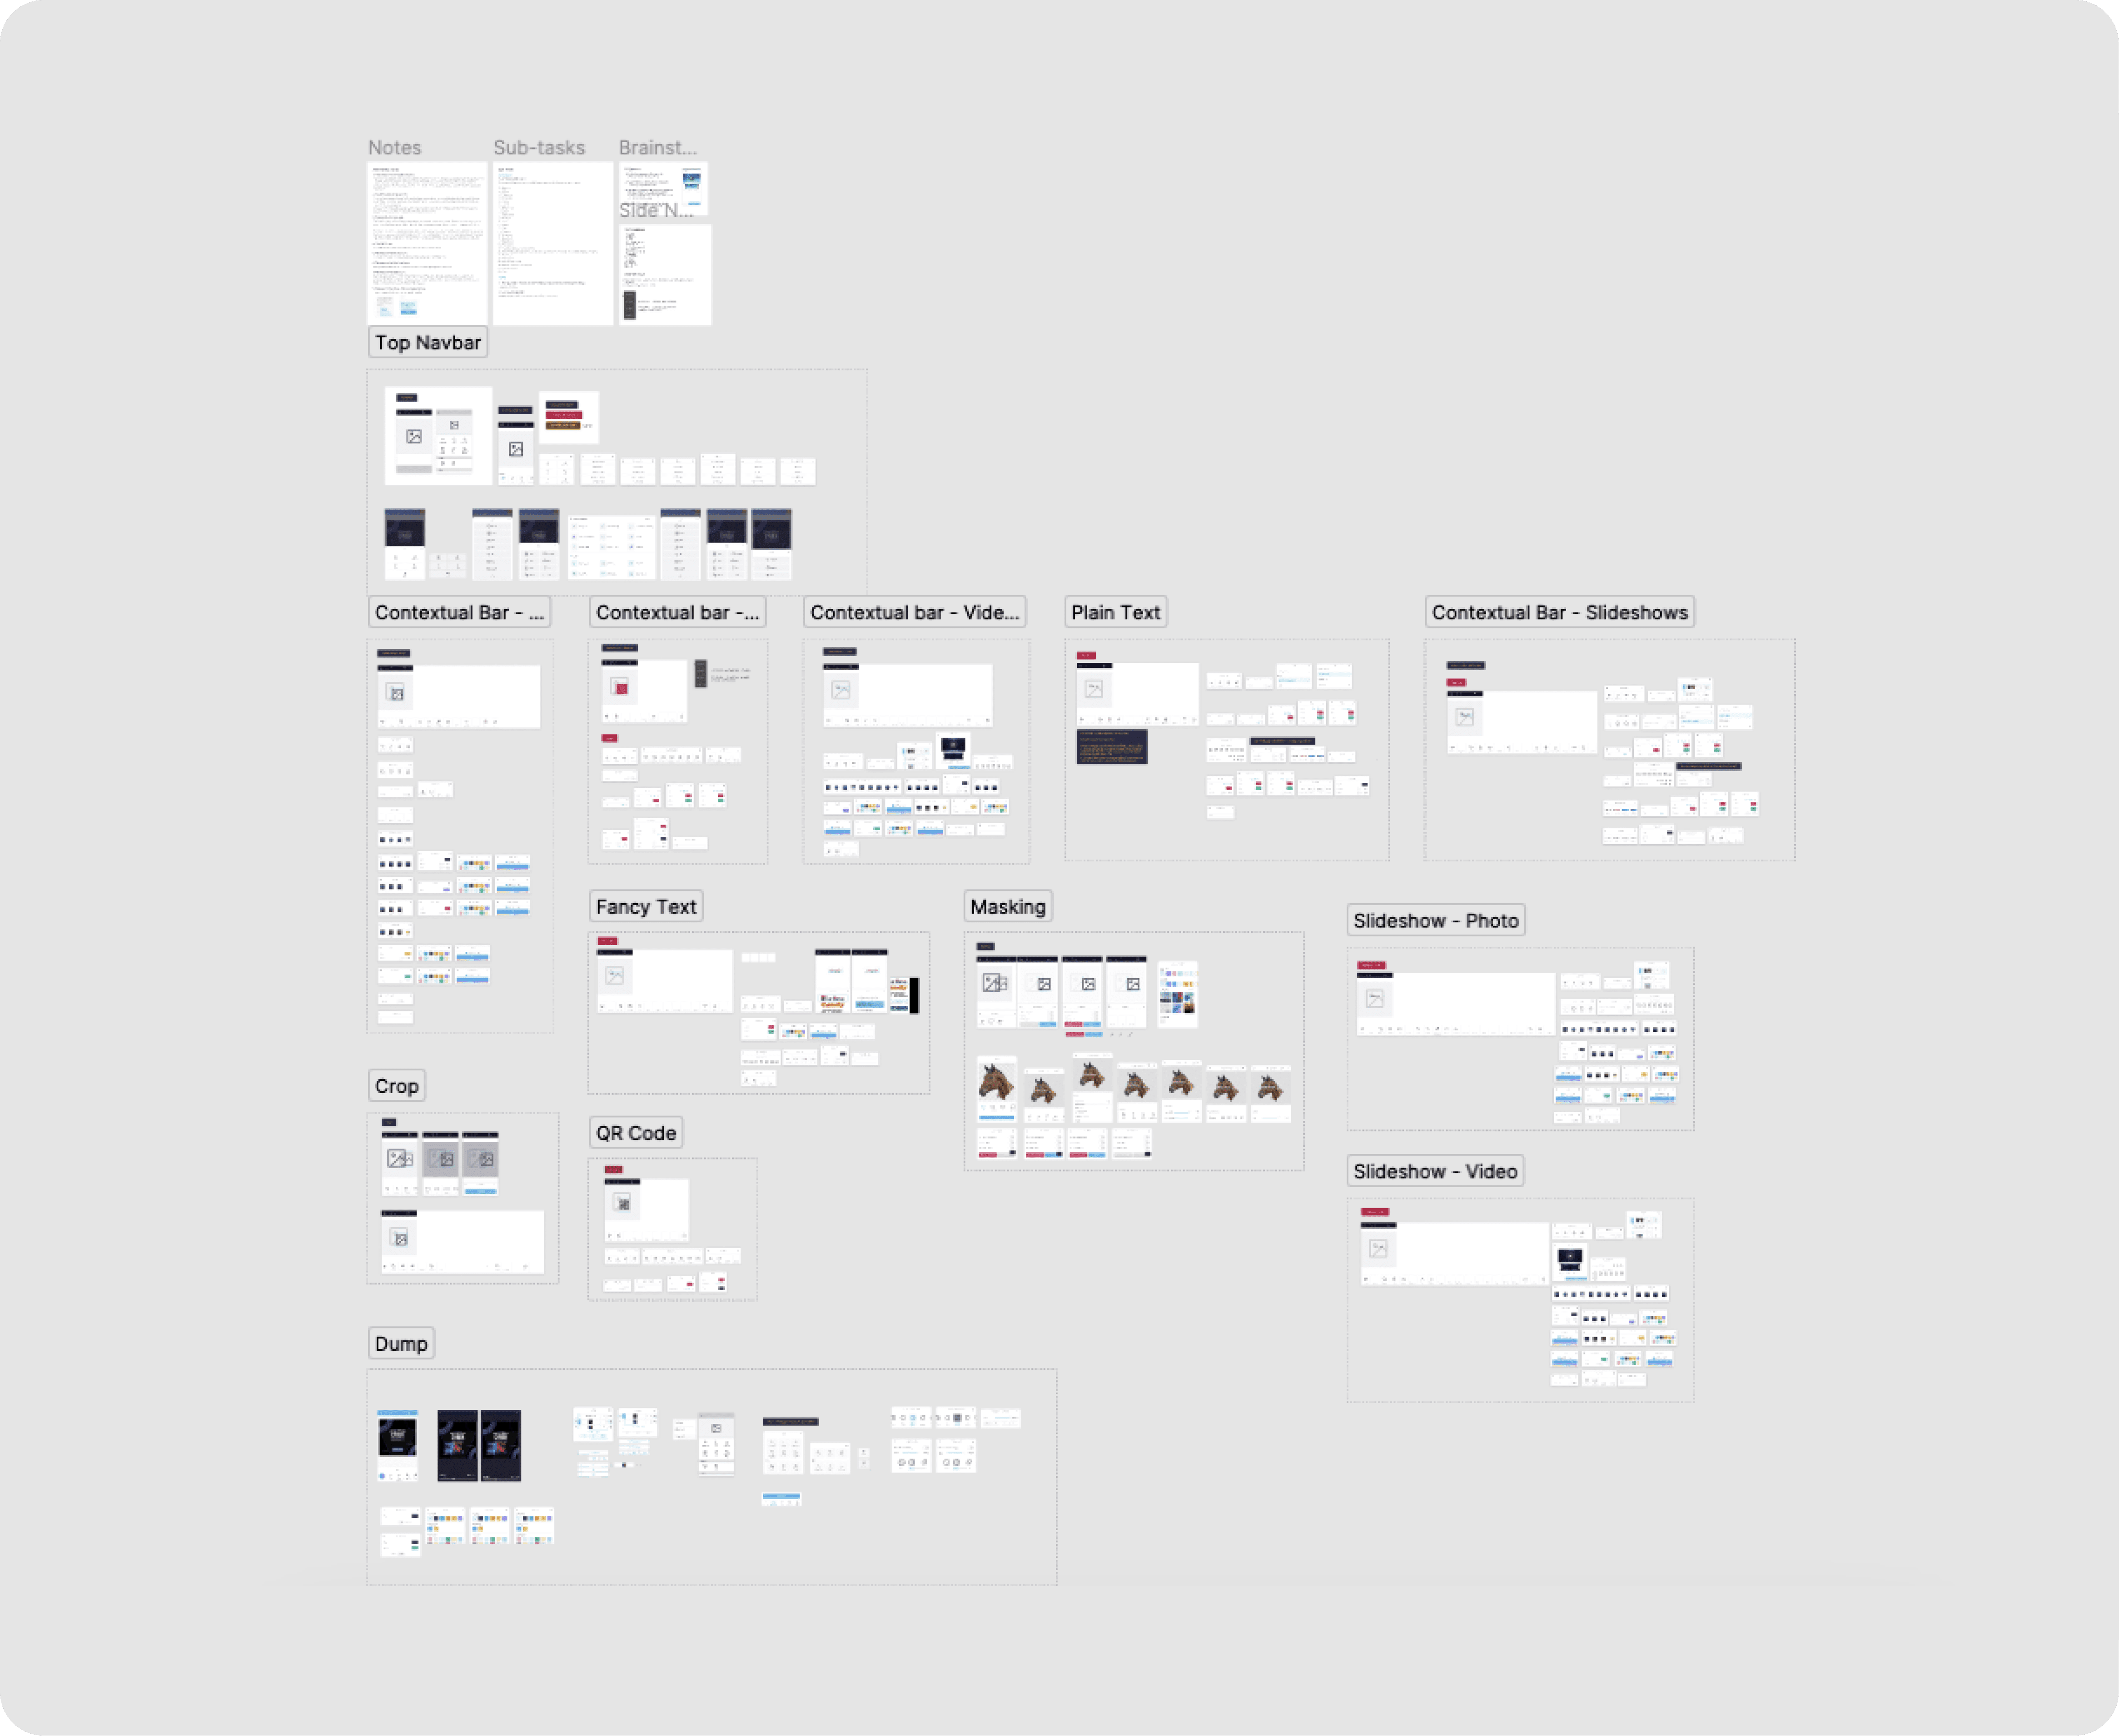2119x1736 pixels.
Task: Select the Dump section label
Action: (x=401, y=1344)
